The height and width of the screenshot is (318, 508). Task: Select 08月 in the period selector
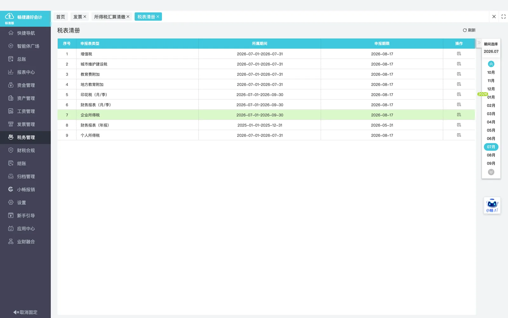[491, 155]
